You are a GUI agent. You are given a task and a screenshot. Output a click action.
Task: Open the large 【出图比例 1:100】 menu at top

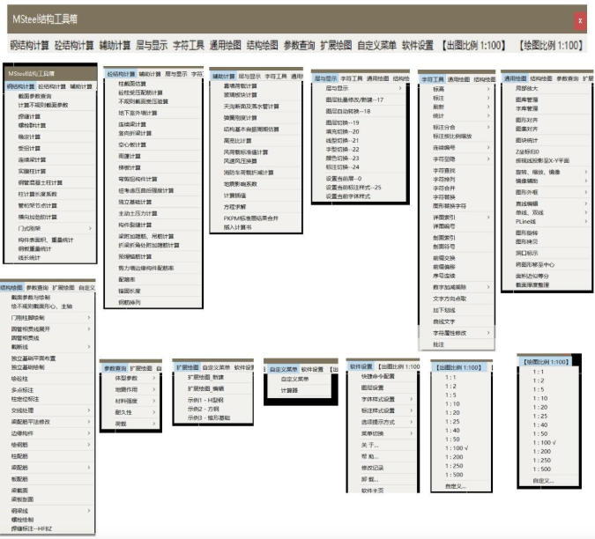tap(475, 45)
